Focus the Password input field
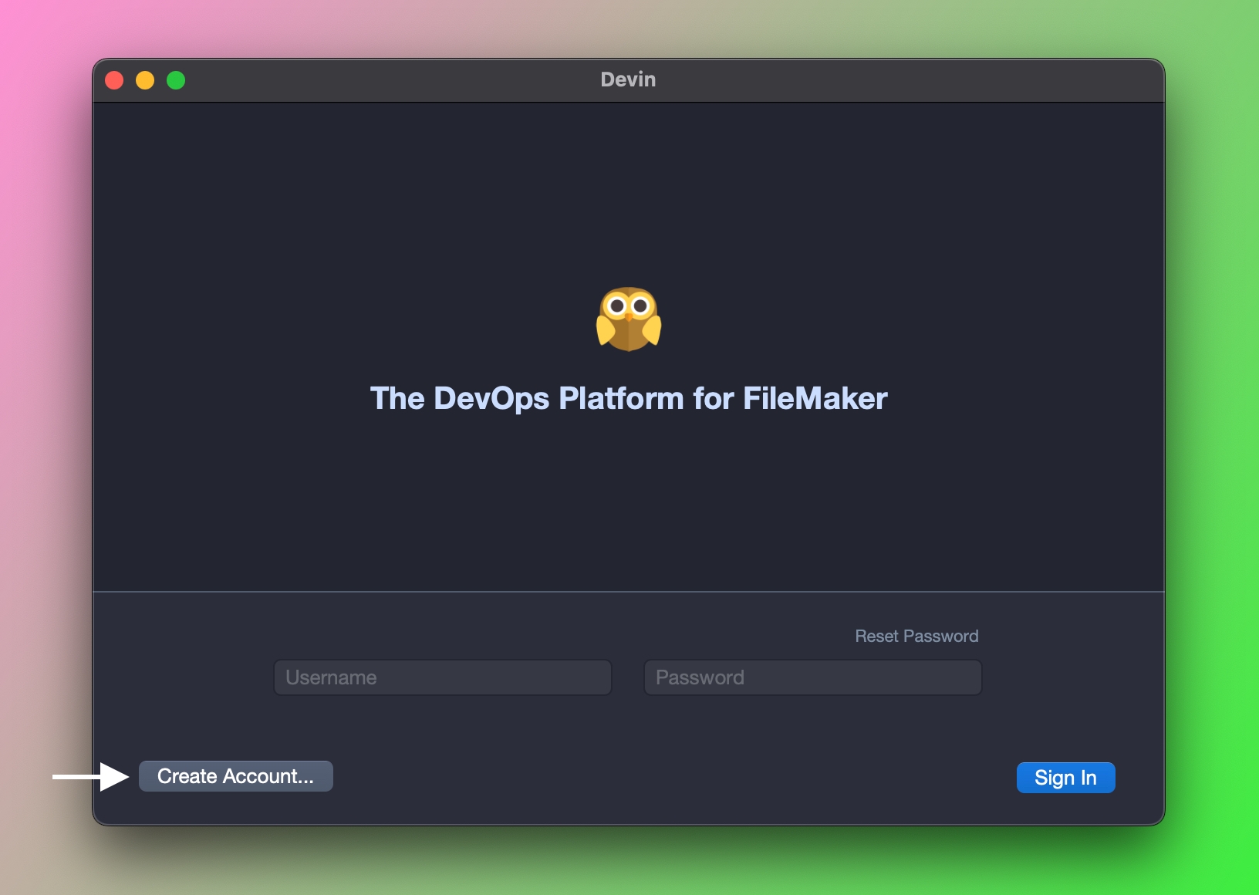Viewport: 1259px width, 895px height. point(812,677)
